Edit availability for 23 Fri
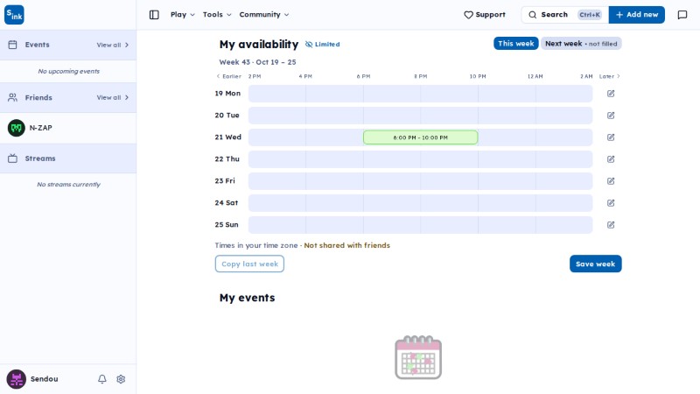Image resolution: width=700 pixels, height=394 pixels. [611, 181]
